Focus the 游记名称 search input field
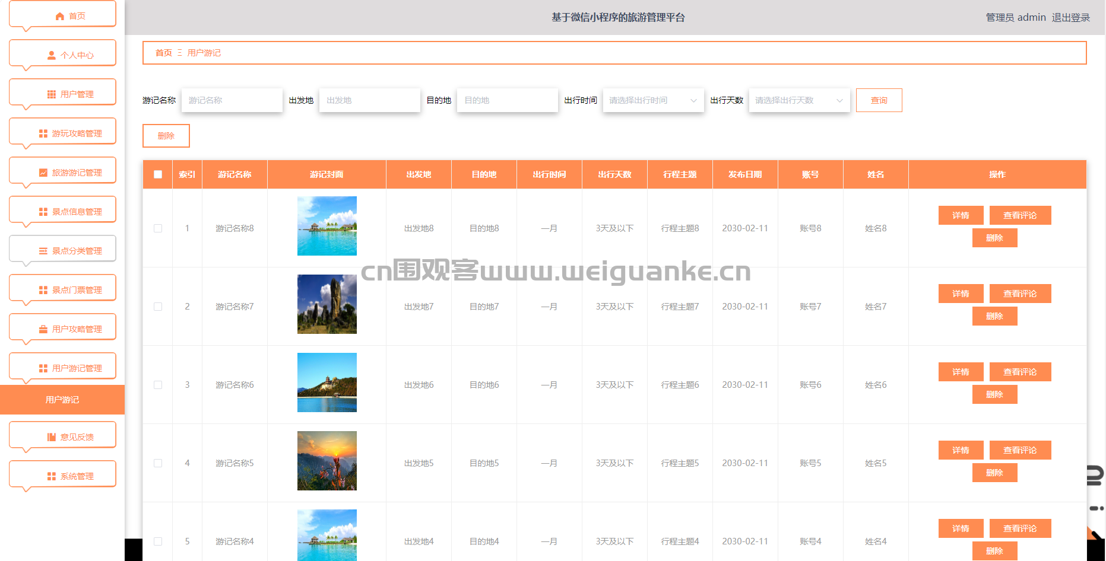The image size is (1106, 561). [232, 100]
